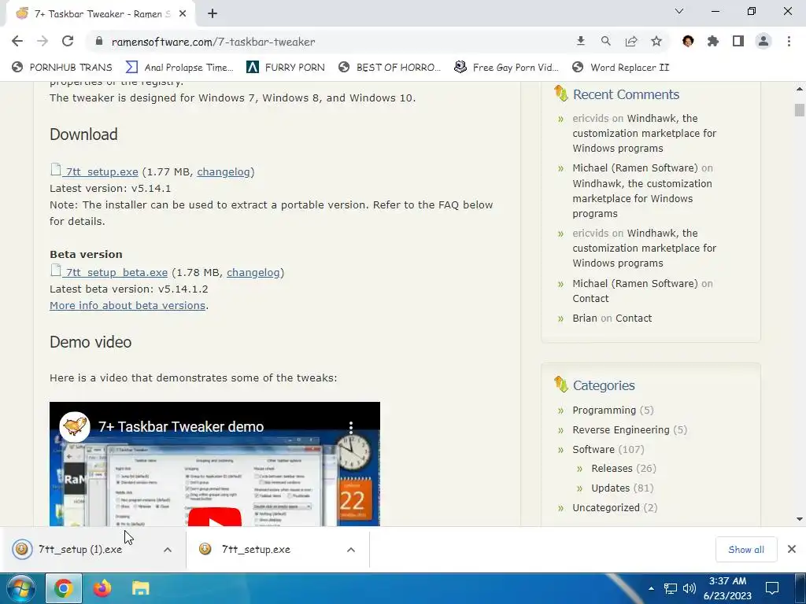Open the Extensions puzzle piece menu

pos(713,41)
